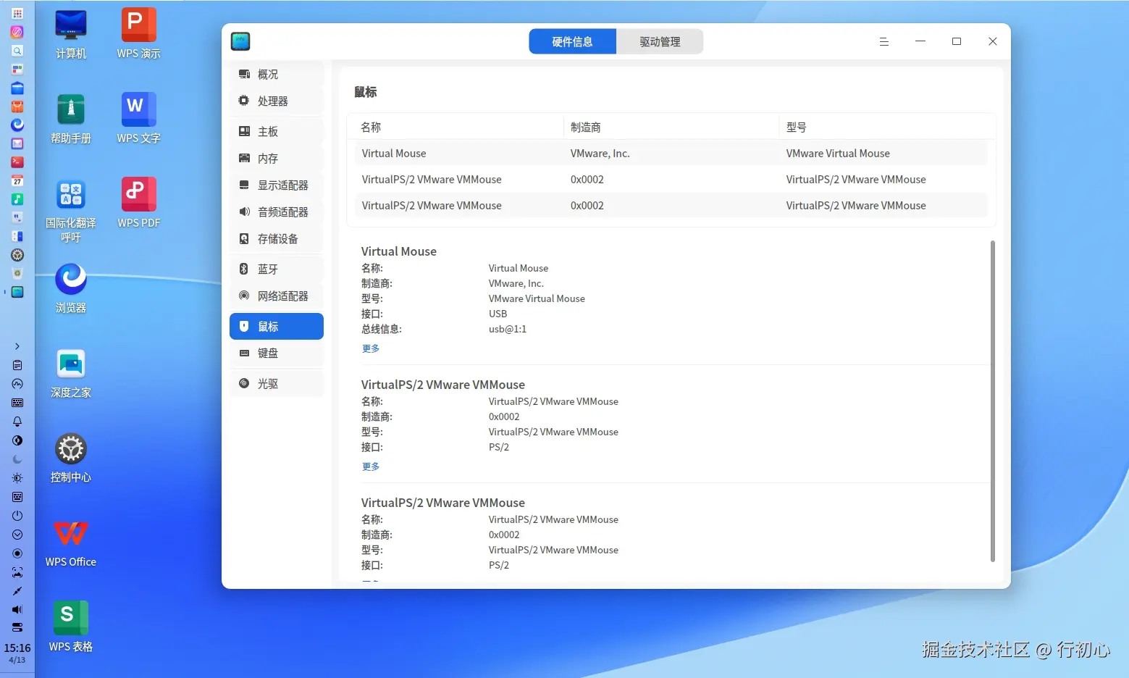Open the calendar icon showing 27
The width and height of the screenshot is (1129, 678).
coord(17,180)
